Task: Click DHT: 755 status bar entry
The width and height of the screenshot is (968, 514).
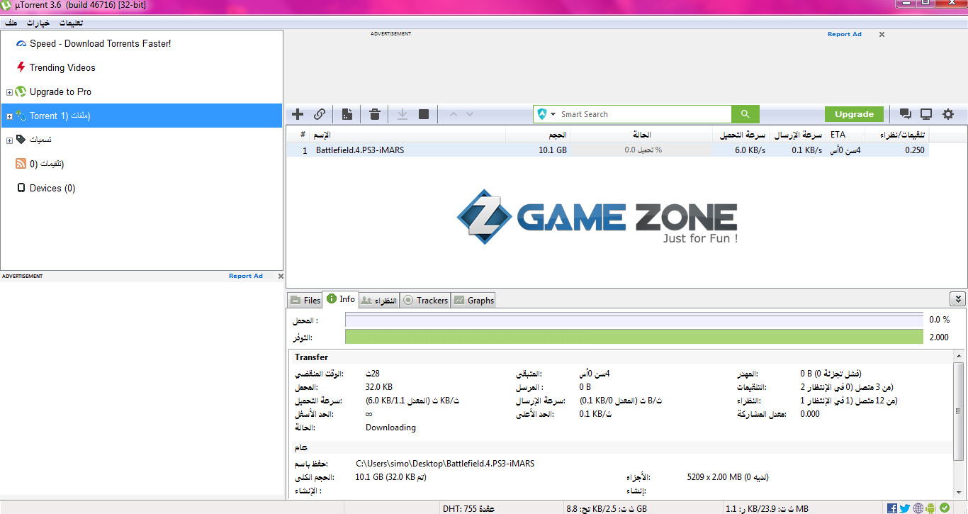Action: tap(468, 508)
